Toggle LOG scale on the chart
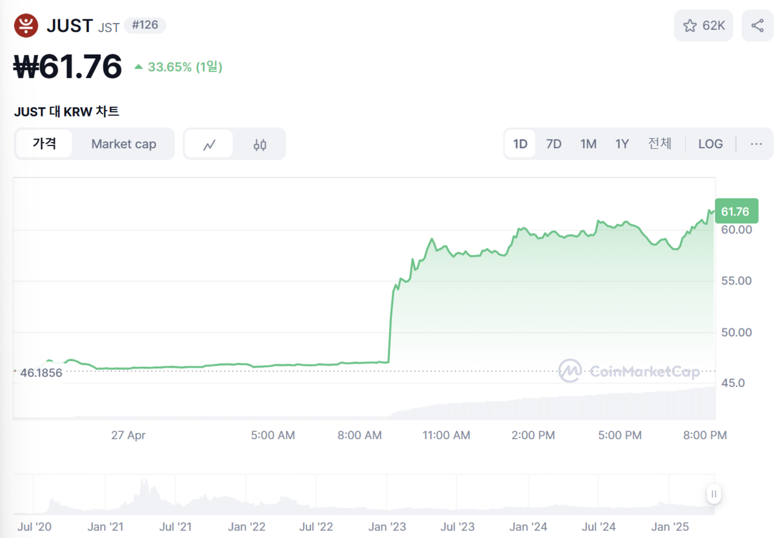The width and height of the screenshot is (777, 538). pos(710,144)
